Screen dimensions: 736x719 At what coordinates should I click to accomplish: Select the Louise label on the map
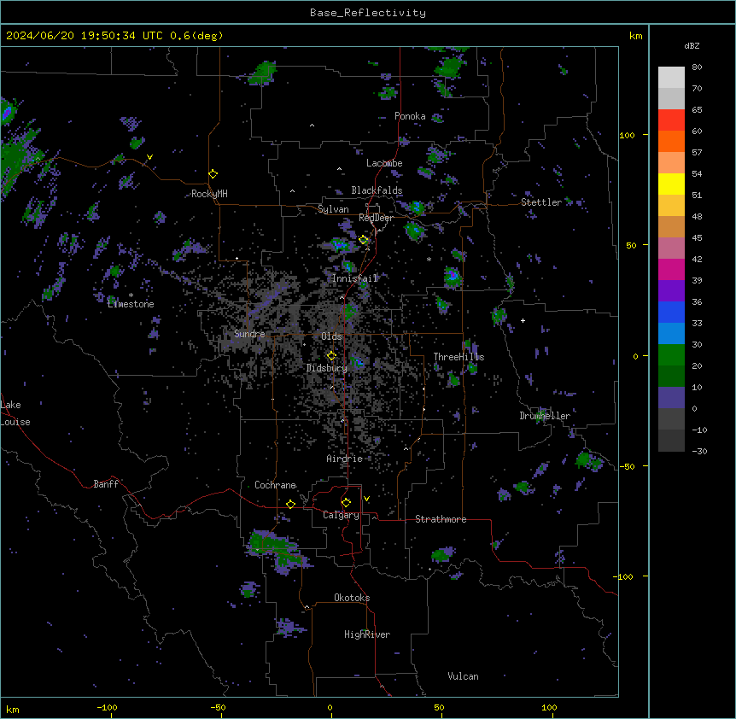tap(15, 422)
